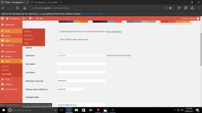The height and width of the screenshot is (113, 202).
Task: Open the Windows Start menu
Action: tap(3, 110)
